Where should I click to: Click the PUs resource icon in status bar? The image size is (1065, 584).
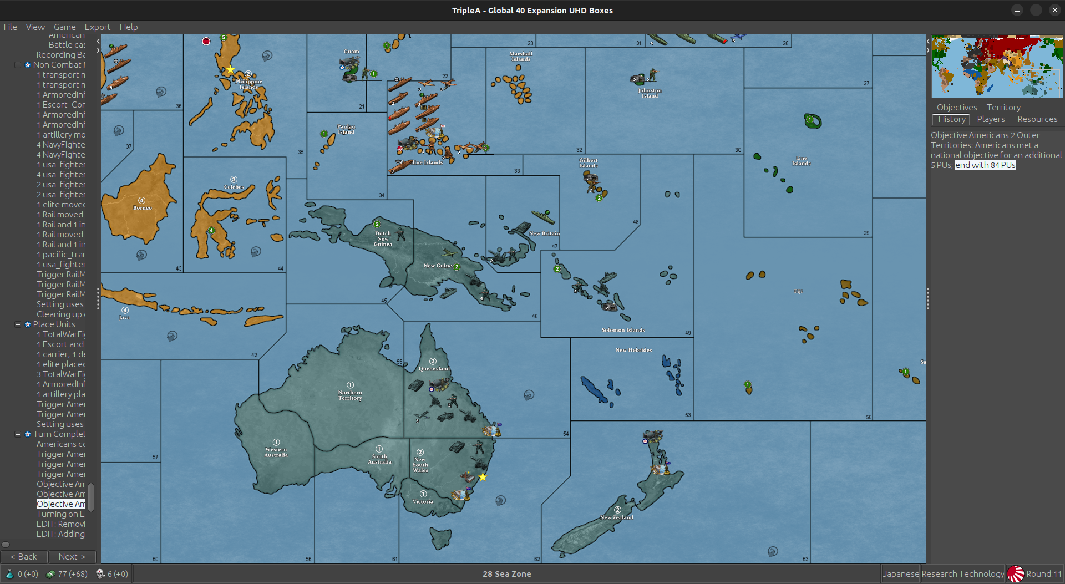coord(50,574)
